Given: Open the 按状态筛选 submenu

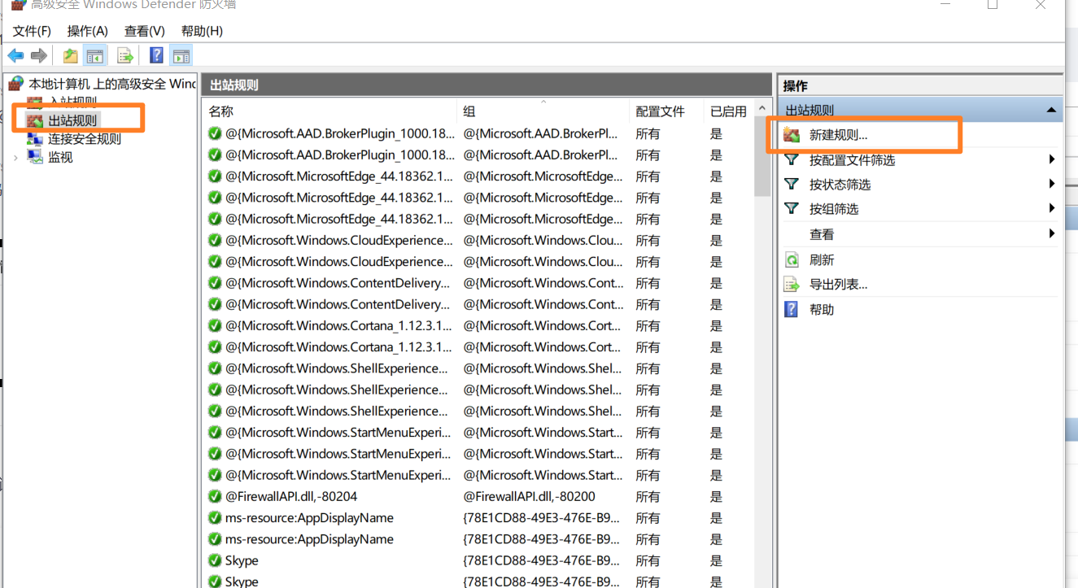Looking at the screenshot, I should (921, 185).
